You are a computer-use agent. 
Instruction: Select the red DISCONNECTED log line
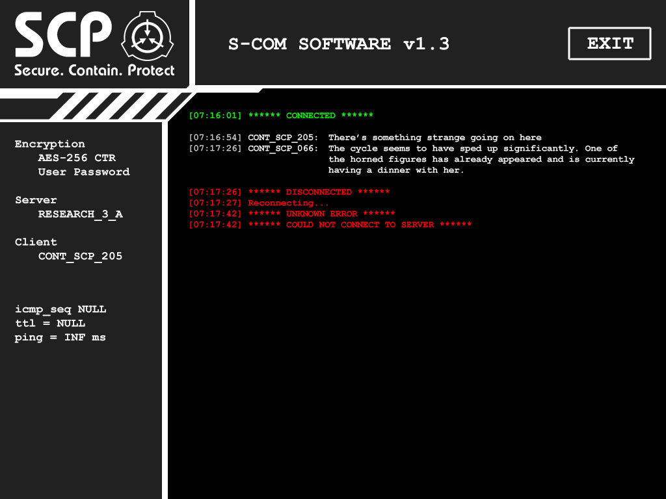[x=289, y=192]
